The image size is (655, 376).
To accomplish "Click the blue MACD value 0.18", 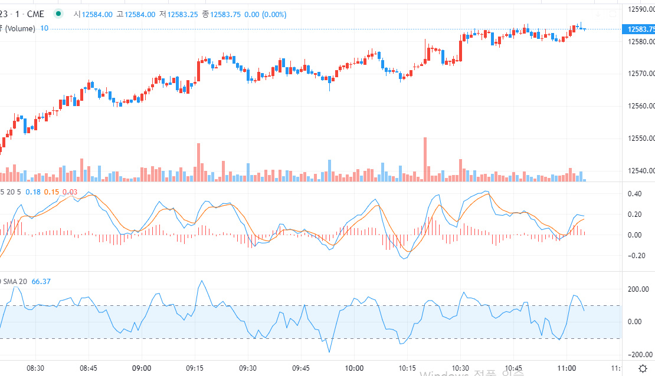I will (x=33, y=192).
